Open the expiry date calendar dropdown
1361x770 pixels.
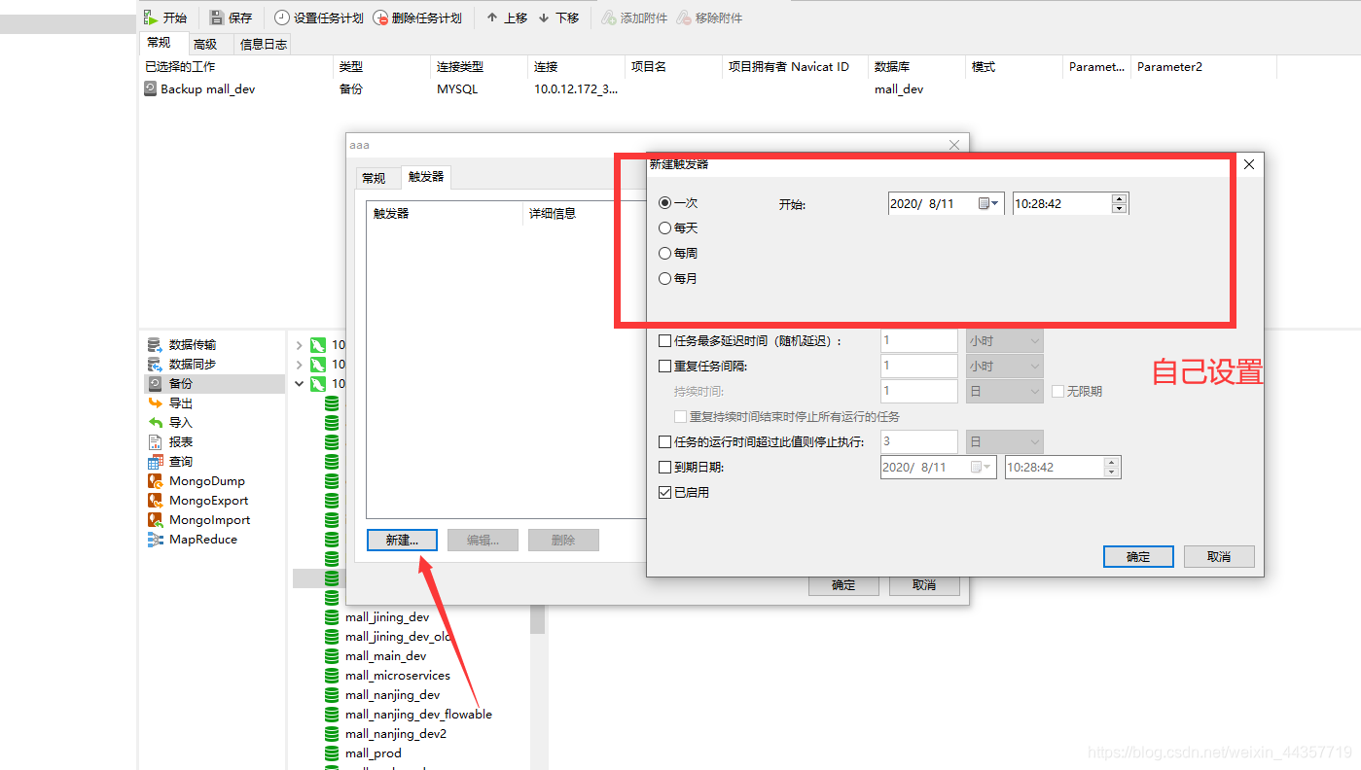(982, 468)
